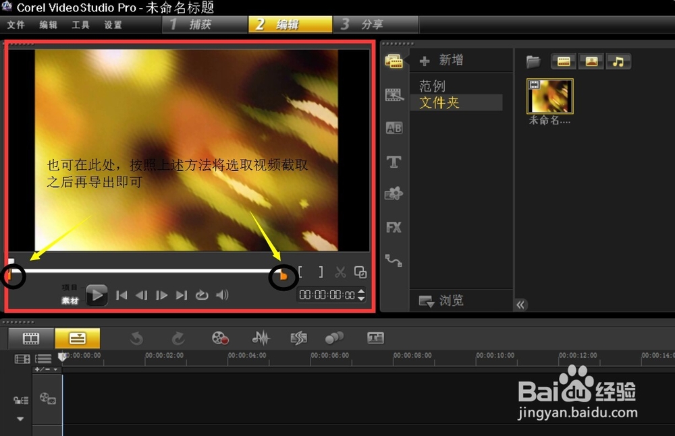Click the left trim marker handle
The width and height of the screenshot is (675, 436).
pyautogui.click(x=9, y=276)
